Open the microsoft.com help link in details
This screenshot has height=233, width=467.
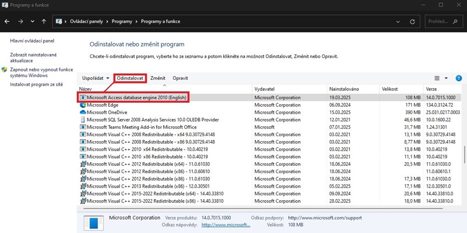pos(225,225)
